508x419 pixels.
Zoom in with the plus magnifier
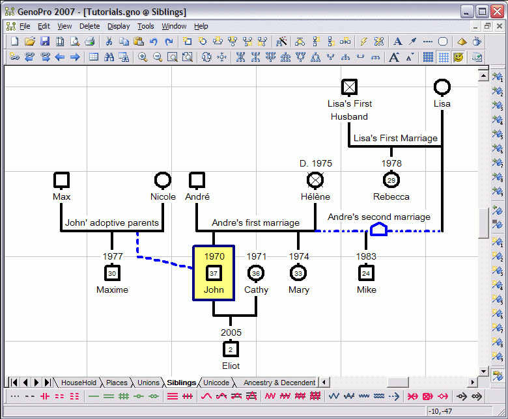[x=143, y=57]
